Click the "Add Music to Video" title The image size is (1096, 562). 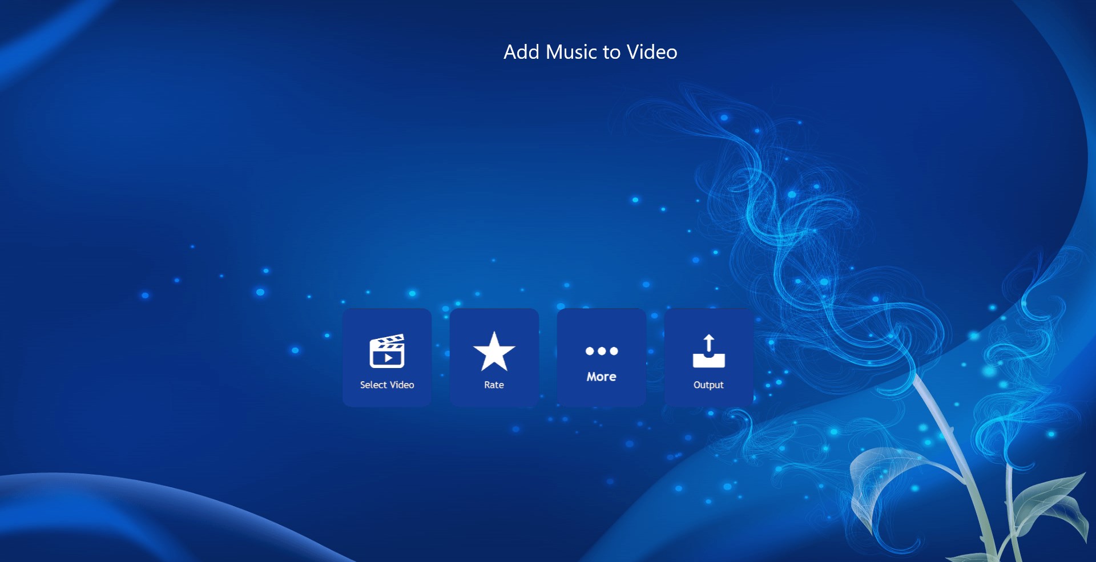(590, 52)
